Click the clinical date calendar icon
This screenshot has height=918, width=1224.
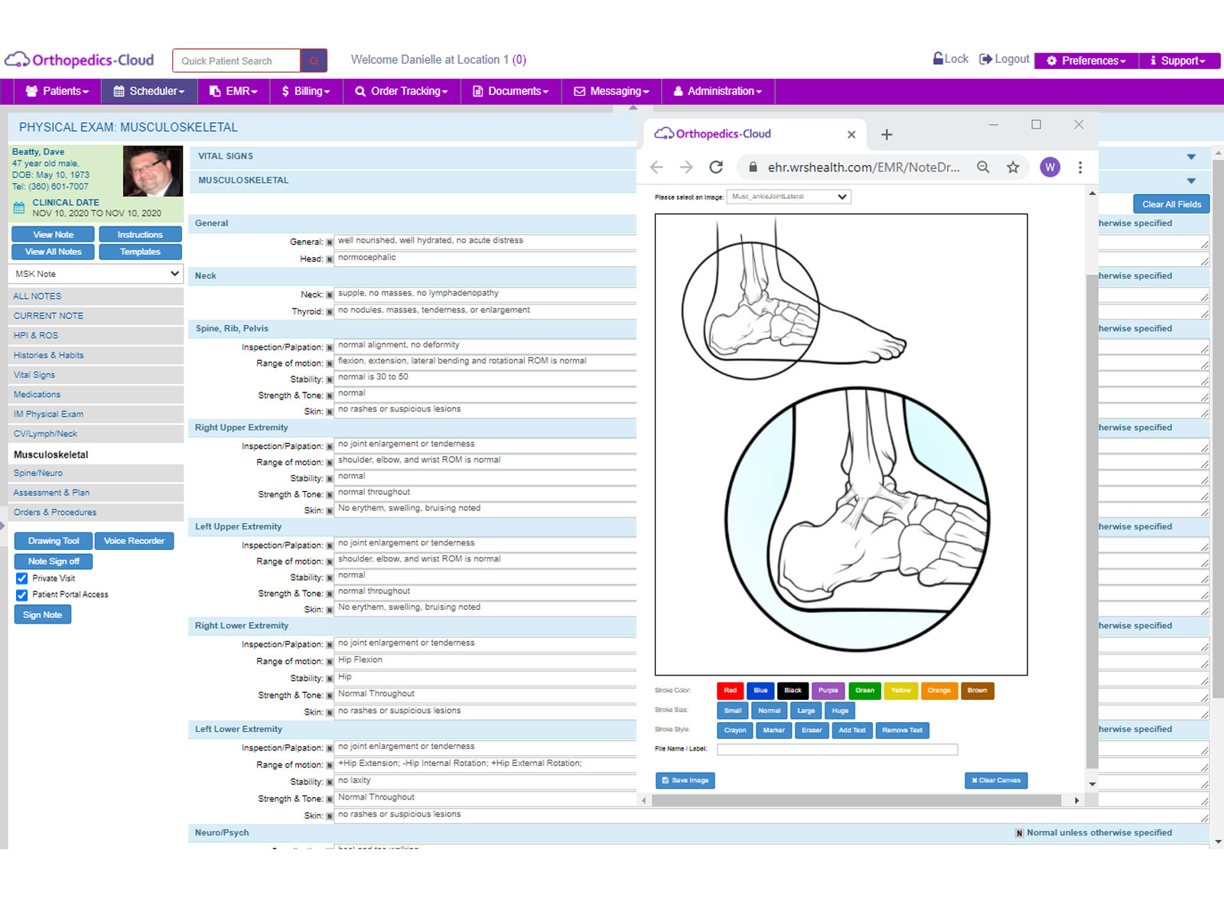19,208
